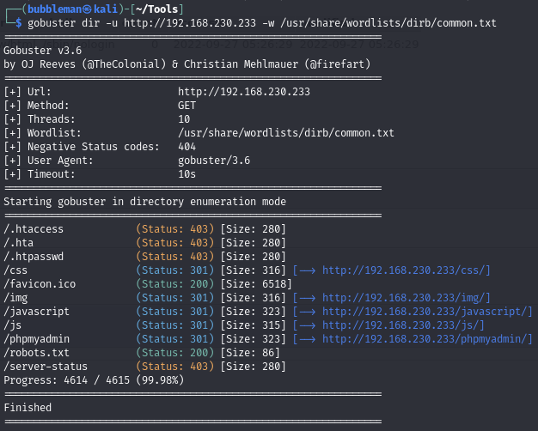Select the /robots.txt result entry
The image size is (538, 431).
click(x=37, y=352)
